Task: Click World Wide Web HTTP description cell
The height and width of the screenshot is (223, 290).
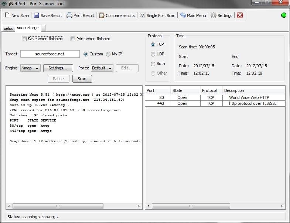Action: pos(254,97)
